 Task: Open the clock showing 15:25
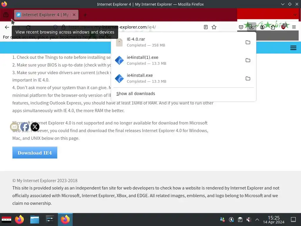coord(274,220)
